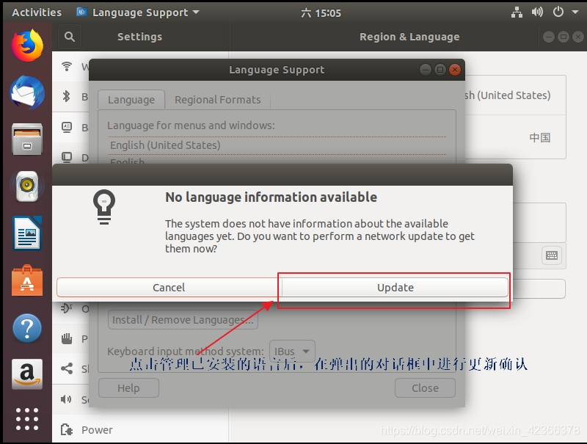Click Install / Remove Languages button

tap(183, 320)
